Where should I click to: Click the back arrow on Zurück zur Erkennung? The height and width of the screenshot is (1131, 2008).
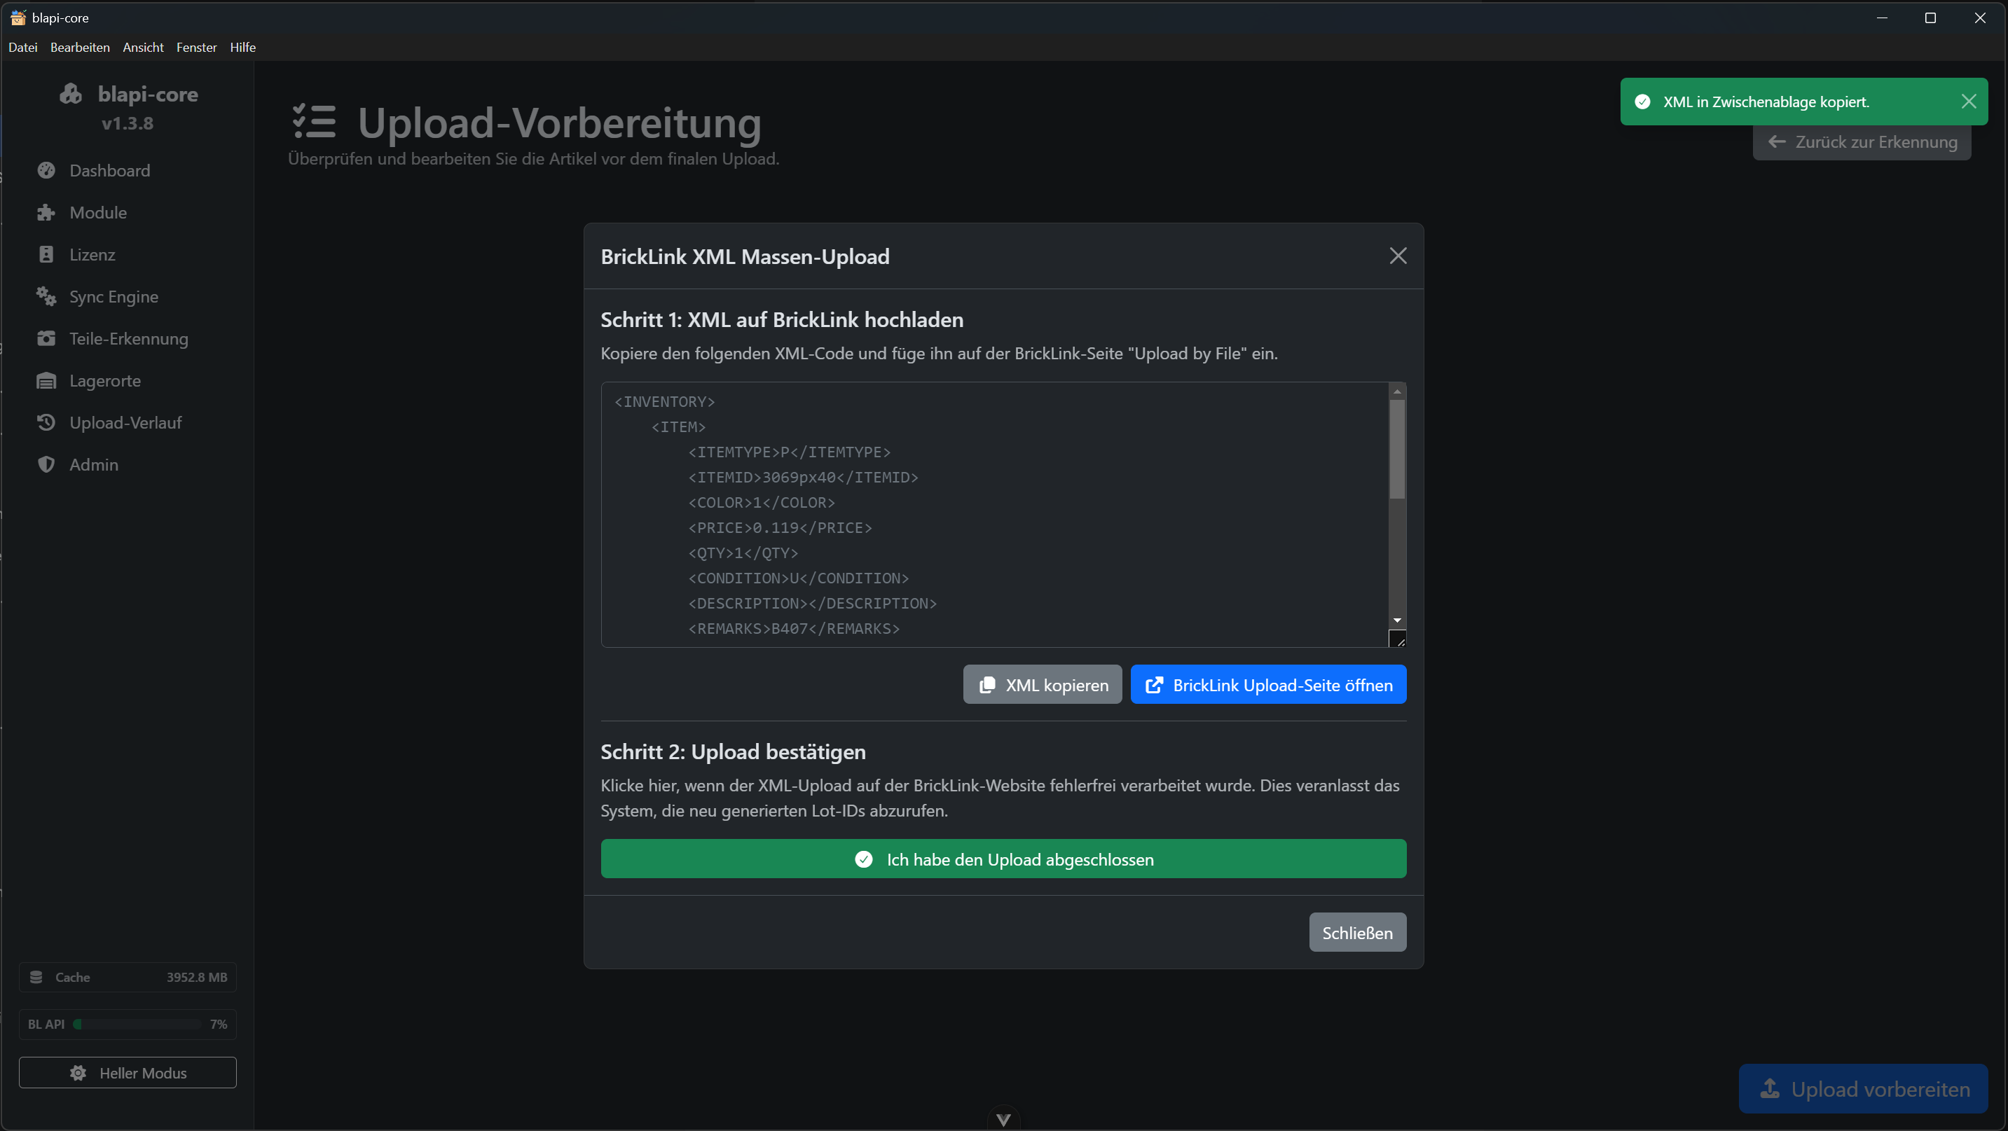1777,141
